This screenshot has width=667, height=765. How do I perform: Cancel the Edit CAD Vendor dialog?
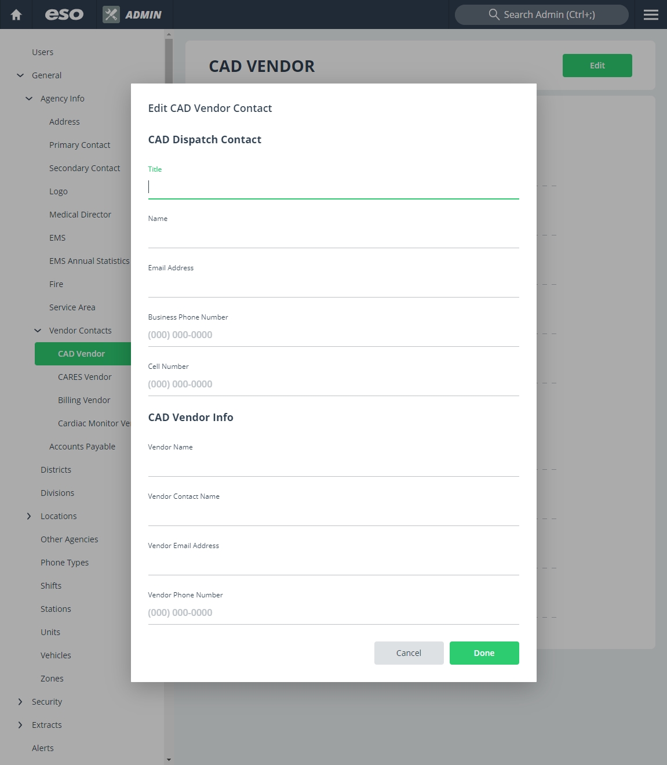(x=409, y=653)
